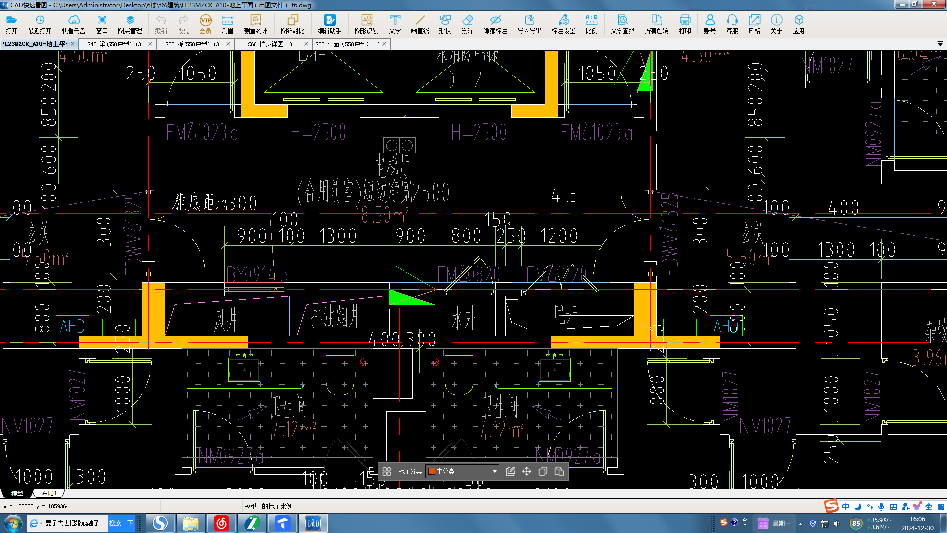Open 导入导出 import export
Screen dimensions: 947x533
529,24
